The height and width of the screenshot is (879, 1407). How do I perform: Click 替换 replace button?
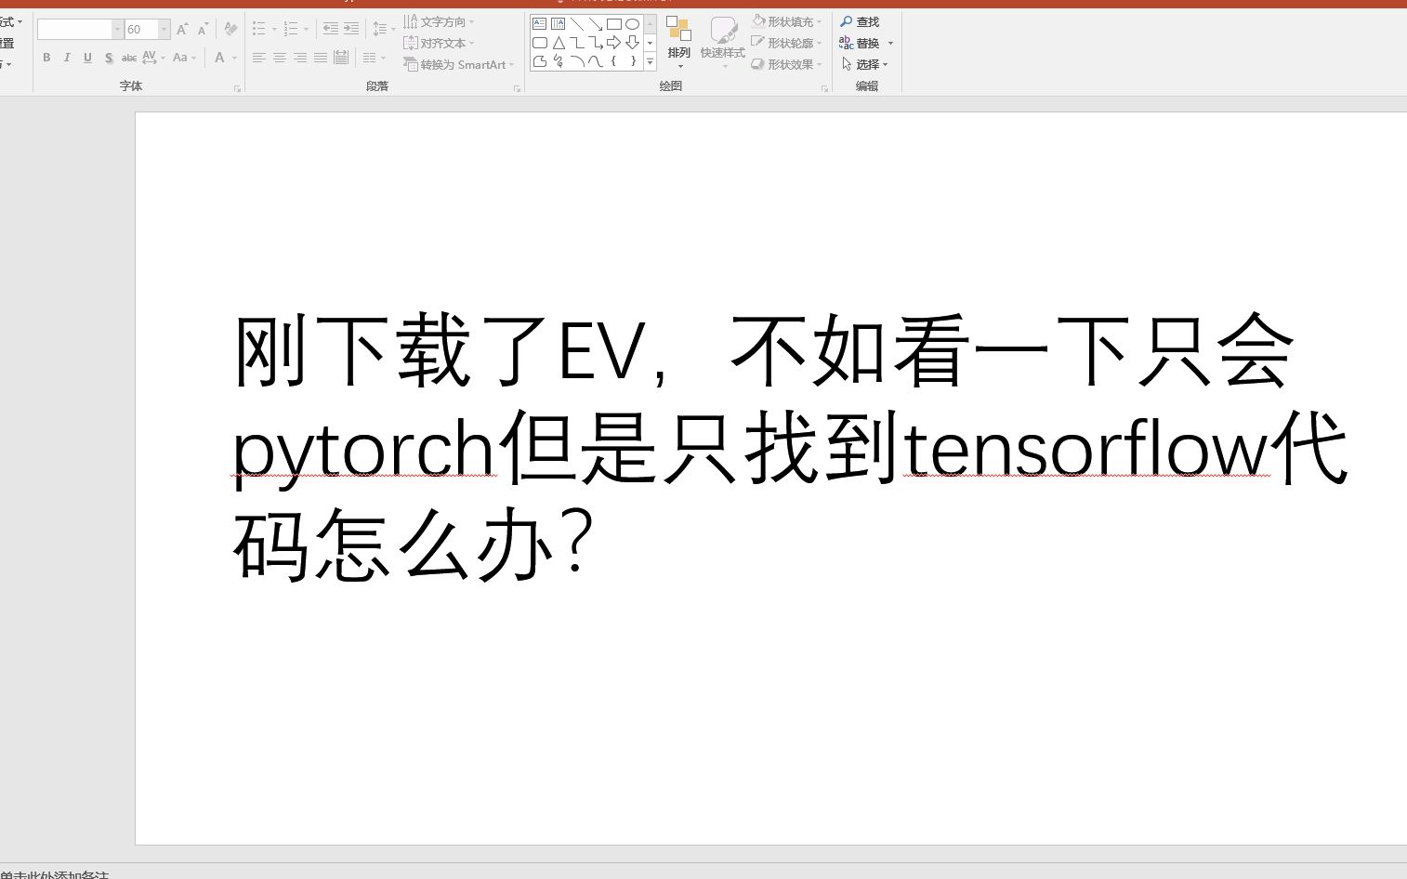pos(860,43)
